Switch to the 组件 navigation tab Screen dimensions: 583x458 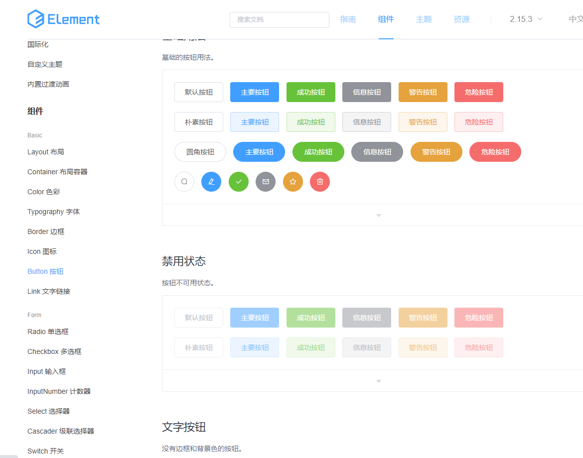click(x=386, y=19)
